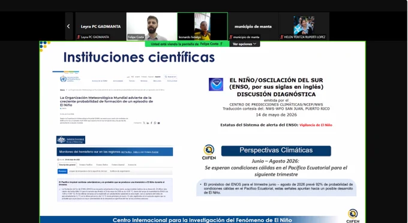408x223 pixels.
Task: Click the red Vigilancia de El Niño status
Action: (x=316, y=125)
